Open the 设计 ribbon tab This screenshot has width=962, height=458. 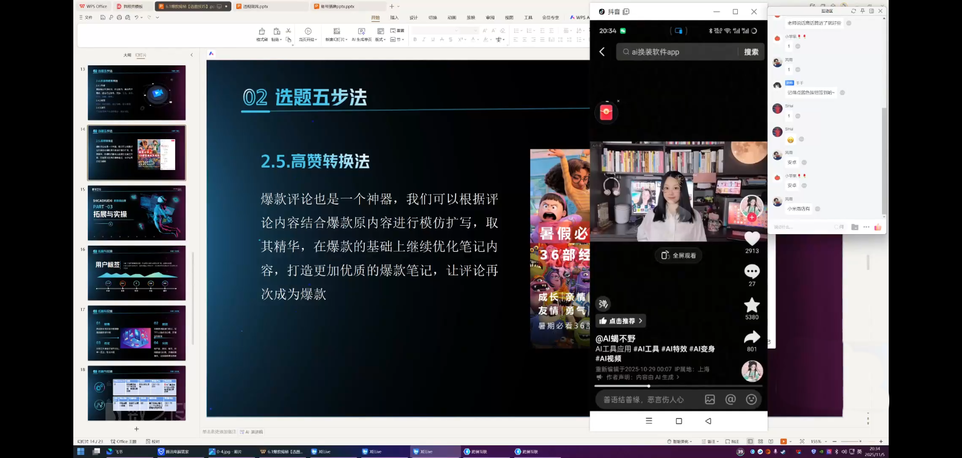[x=413, y=18]
